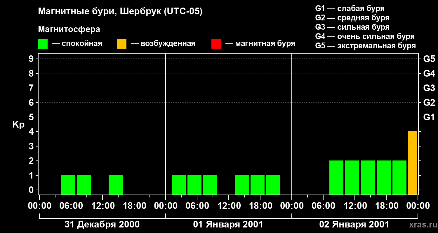The width and height of the screenshot is (438, 233).
Task: Click the 'Магнитосфера' heading
Action: pos(69,29)
